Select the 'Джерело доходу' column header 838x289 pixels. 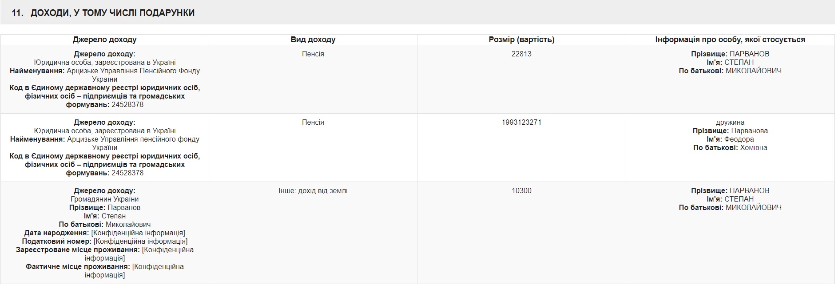click(105, 40)
